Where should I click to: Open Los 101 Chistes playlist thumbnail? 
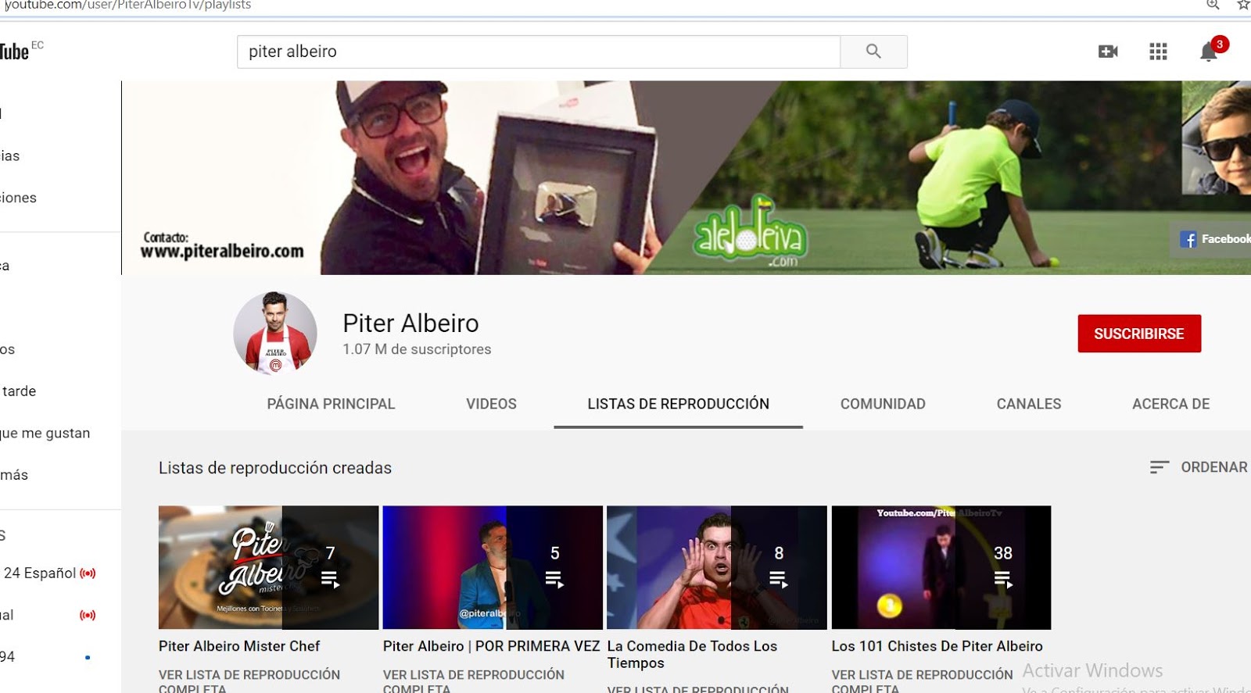(x=941, y=567)
